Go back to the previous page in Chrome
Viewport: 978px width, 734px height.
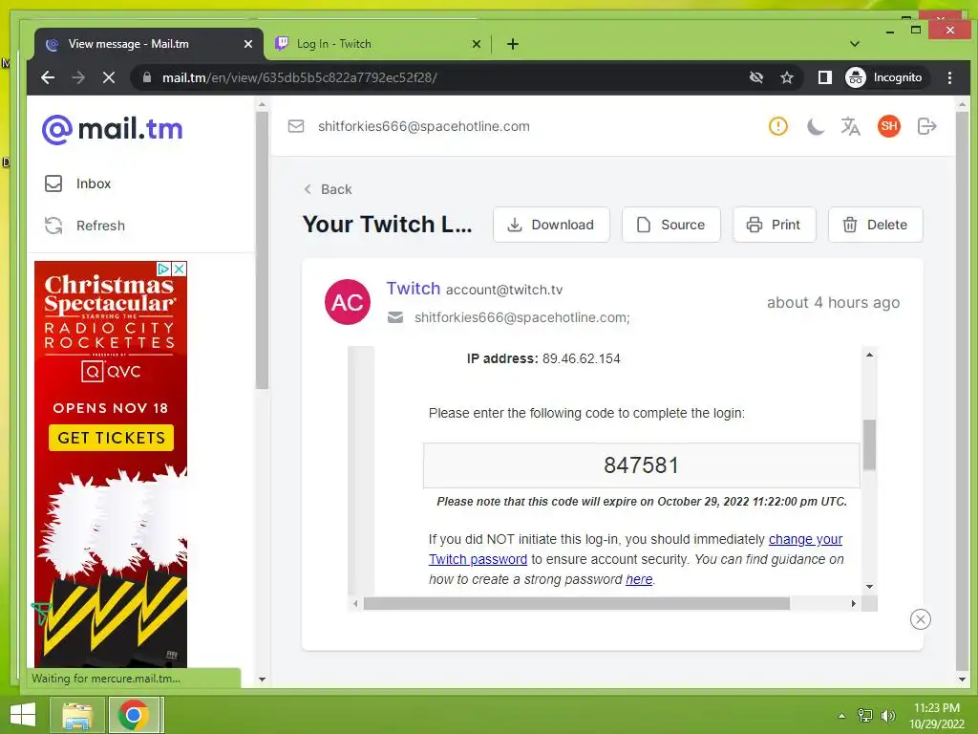point(48,77)
